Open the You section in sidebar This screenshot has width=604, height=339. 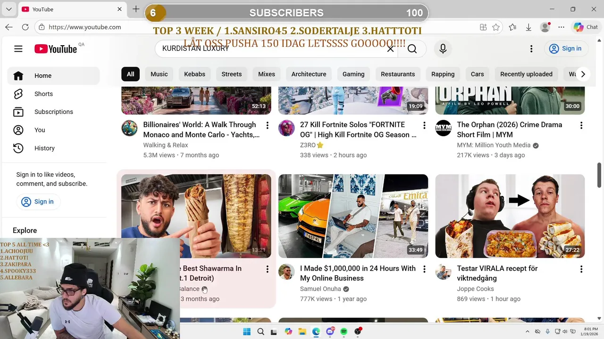pyautogui.click(x=53, y=130)
